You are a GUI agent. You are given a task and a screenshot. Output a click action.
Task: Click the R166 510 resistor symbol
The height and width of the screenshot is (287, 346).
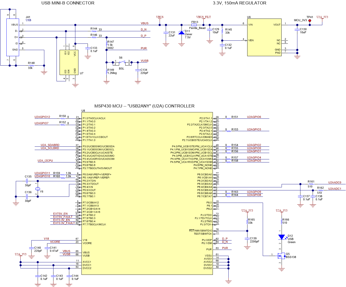pyautogui.click(x=281, y=222)
